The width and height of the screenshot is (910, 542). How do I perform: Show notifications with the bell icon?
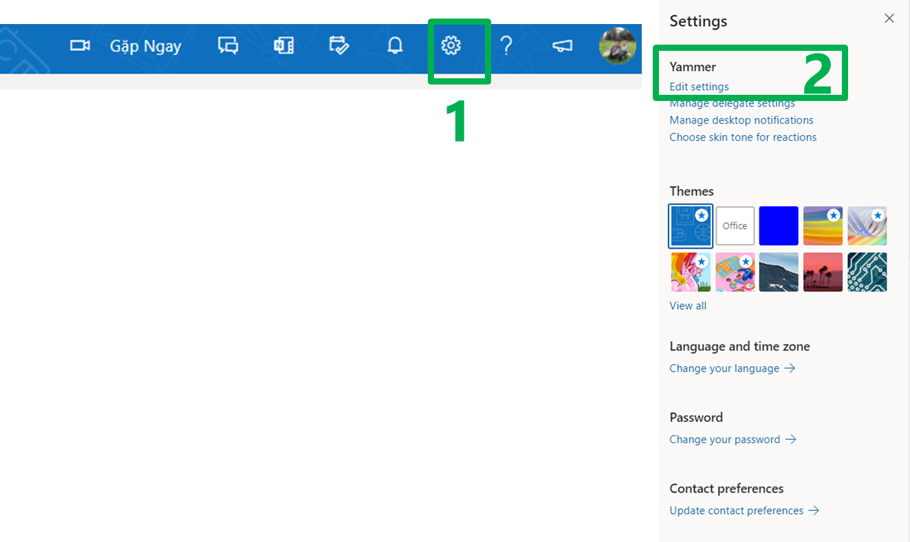(x=395, y=46)
